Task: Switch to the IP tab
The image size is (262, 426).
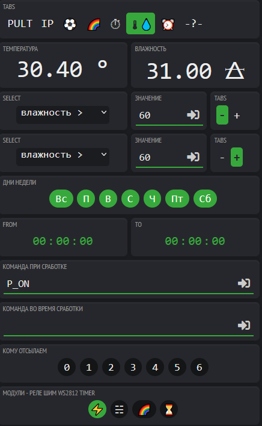Action: click(47, 24)
